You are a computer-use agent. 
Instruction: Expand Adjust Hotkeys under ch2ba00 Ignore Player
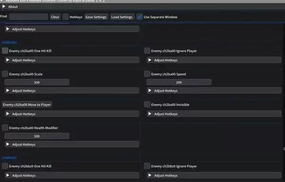pyautogui.click(x=214, y=60)
